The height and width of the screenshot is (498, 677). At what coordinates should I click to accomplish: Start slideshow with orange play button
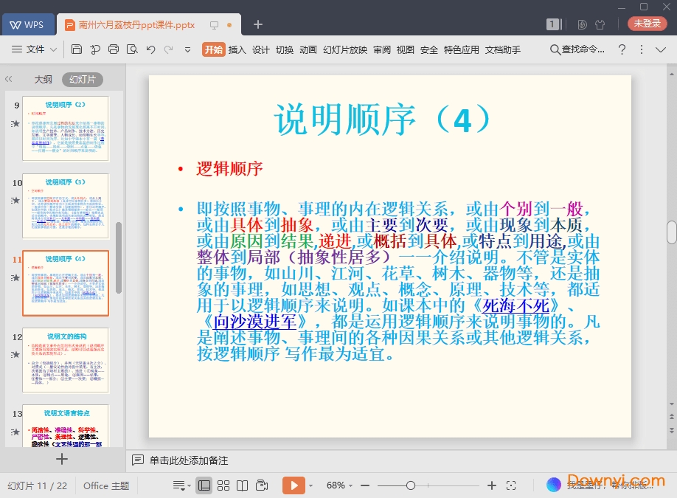click(294, 485)
